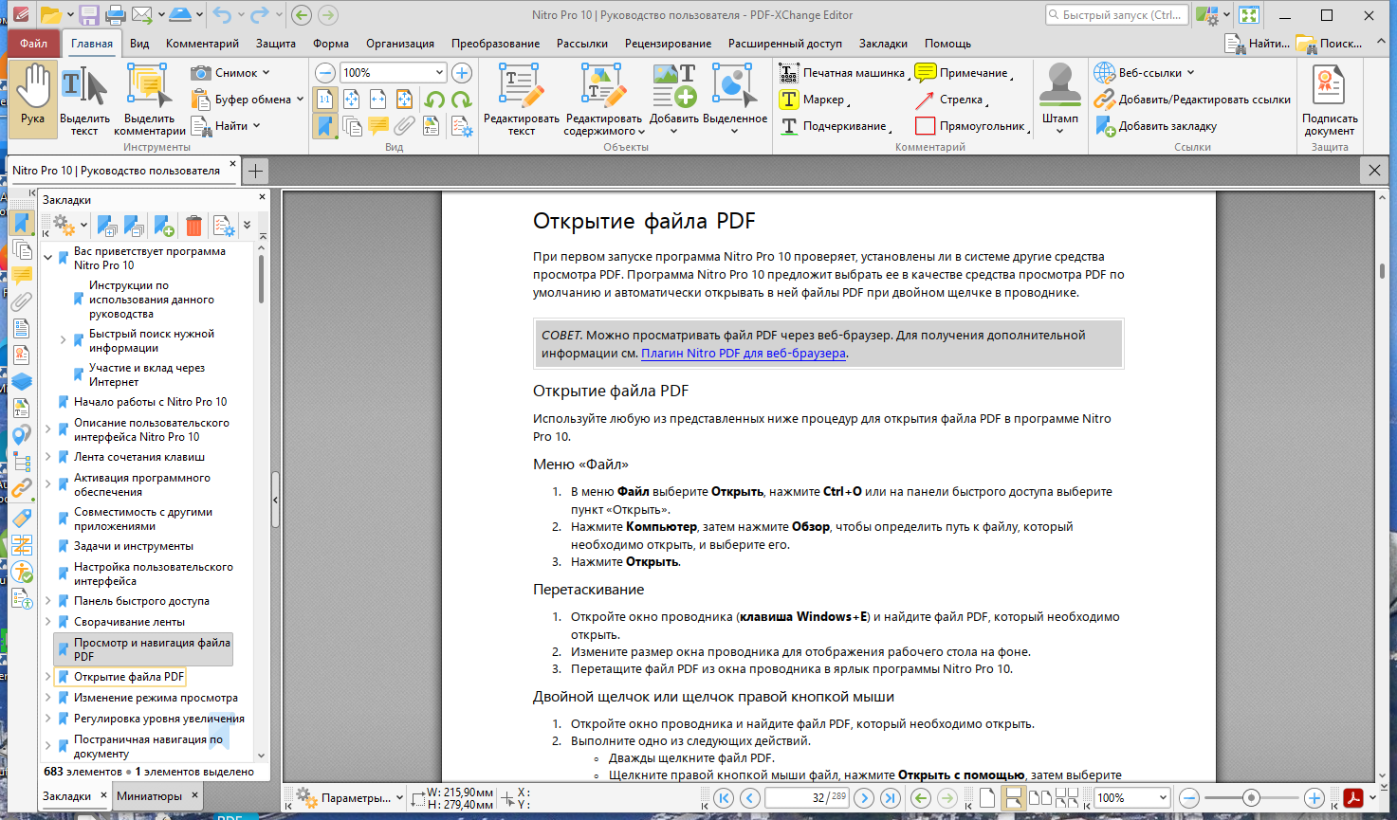The width and height of the screenshot is (1397, 820).
Task: Click the Добавить закладку button
Action: coord(1156,126)
